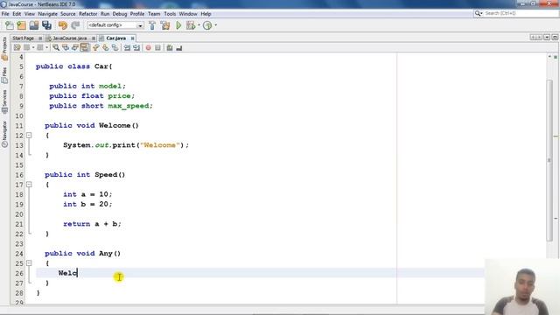Image resolution: width=560 pixels, height=315 pixels.
Task: Click the editor vertical scrollbar thumb
Action: pyautogui.click(x=549, y=161)
